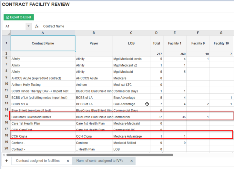This screenshot has height=169, width=234.
Task: Select row 9 header
Action: tap(6, 77)
